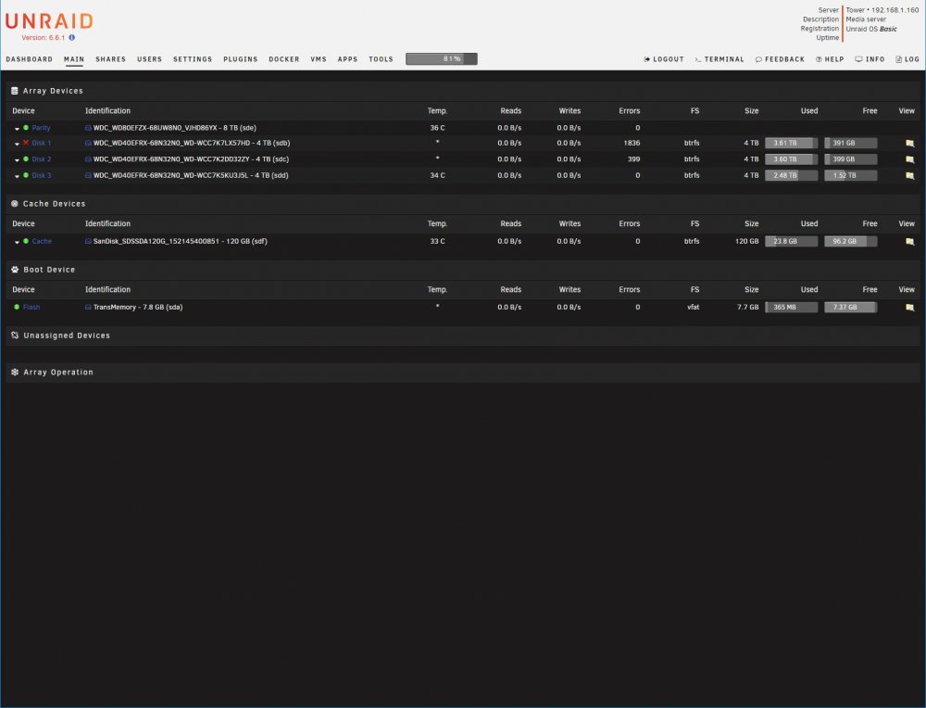
Task: Click the Array Operation snowflake icon
Action: click(x=15, y=373)
